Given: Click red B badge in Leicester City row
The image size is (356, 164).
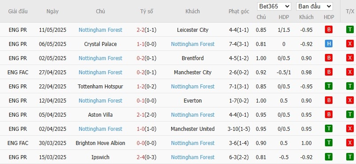Looking at the screenshot, I should click(x=329, y=30).
